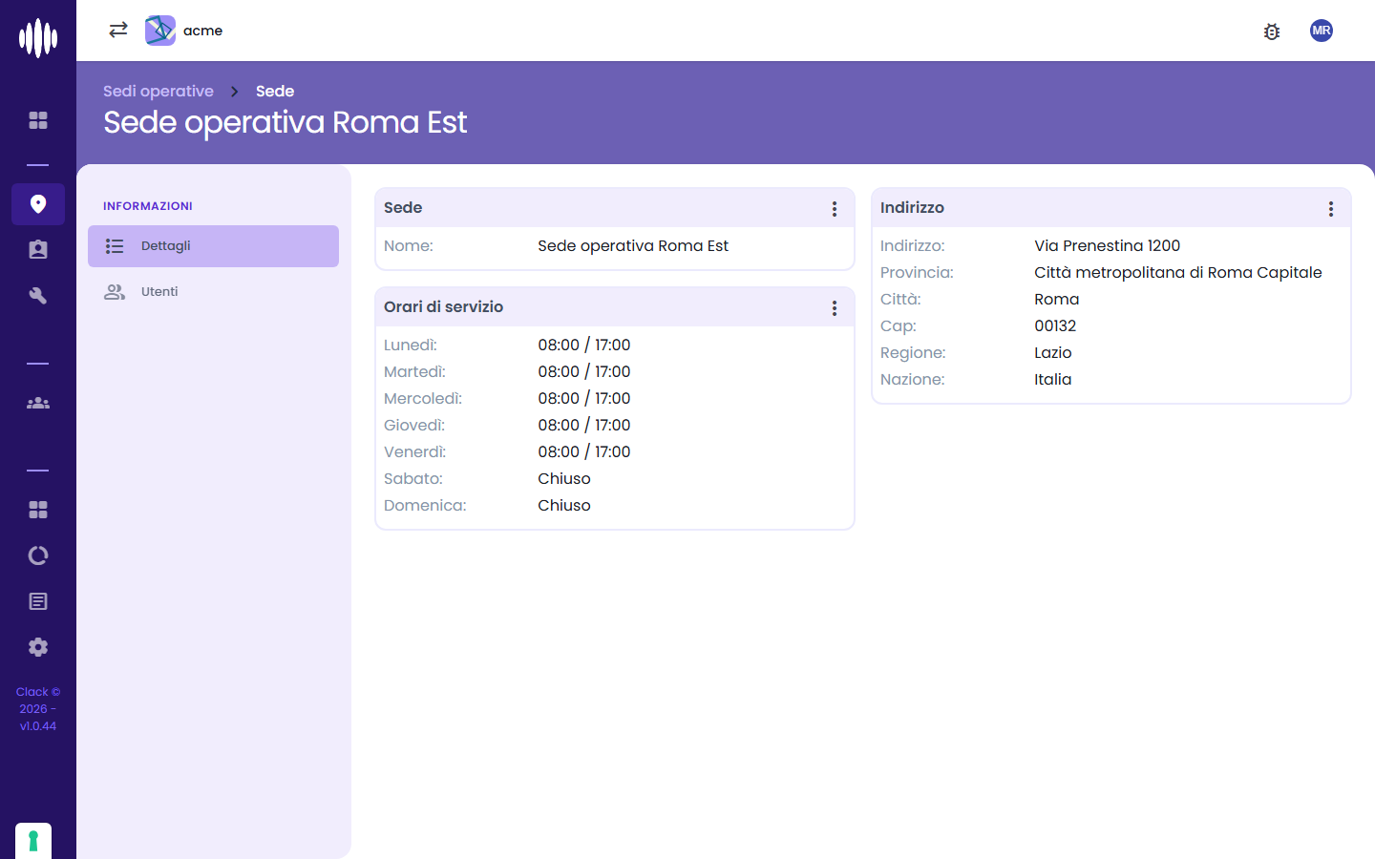Click the acme workspace name
1375x859 pixels.
202,31
